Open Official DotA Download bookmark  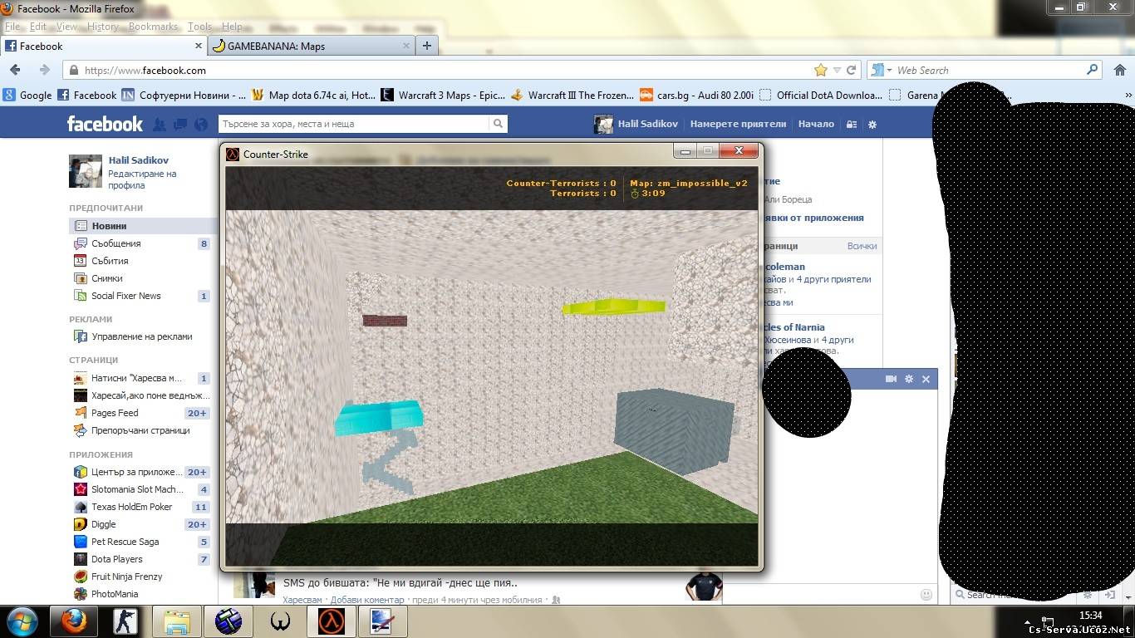821,95
